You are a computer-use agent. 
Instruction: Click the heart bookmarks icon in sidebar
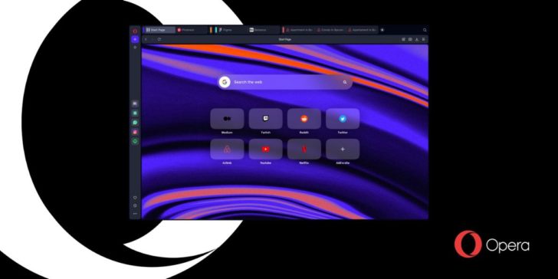tap(135, 198)
